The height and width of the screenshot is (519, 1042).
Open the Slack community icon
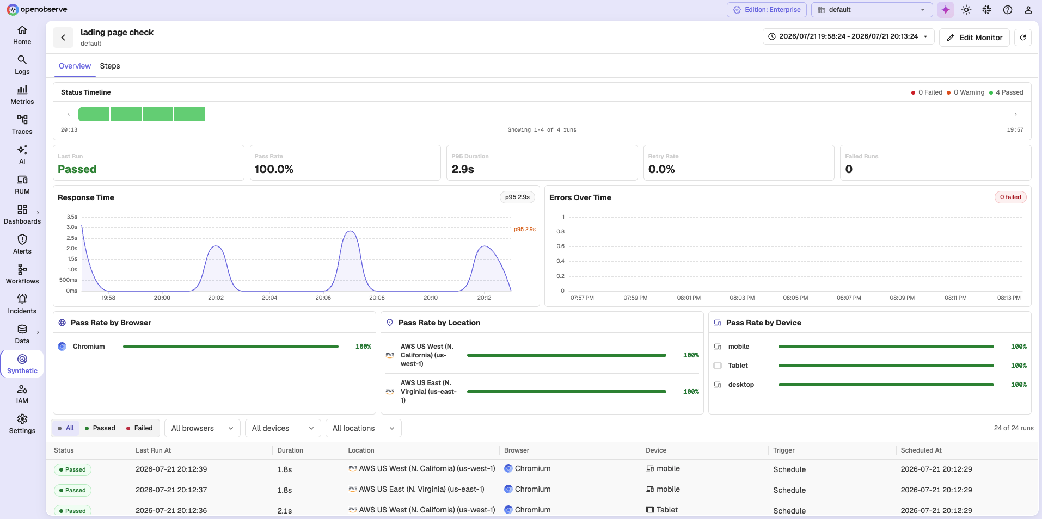coord(986,10)
